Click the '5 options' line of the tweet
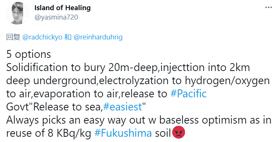This screenshot has width=279, height=142. point(29,54)
